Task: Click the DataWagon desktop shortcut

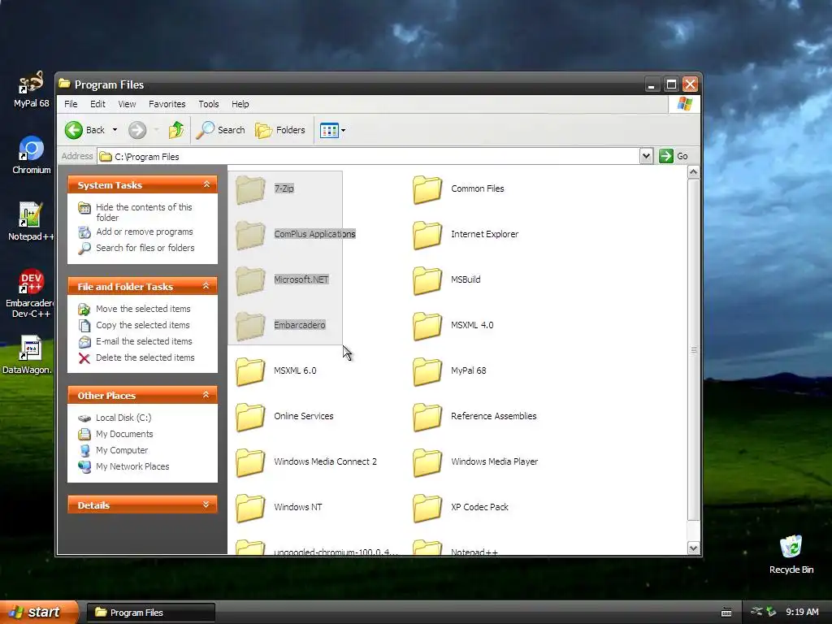Action: [28, 355]
